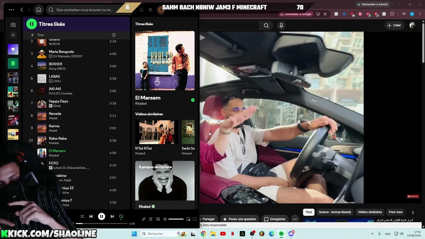Play the track Maria Benguela

(x=76, y=54)
